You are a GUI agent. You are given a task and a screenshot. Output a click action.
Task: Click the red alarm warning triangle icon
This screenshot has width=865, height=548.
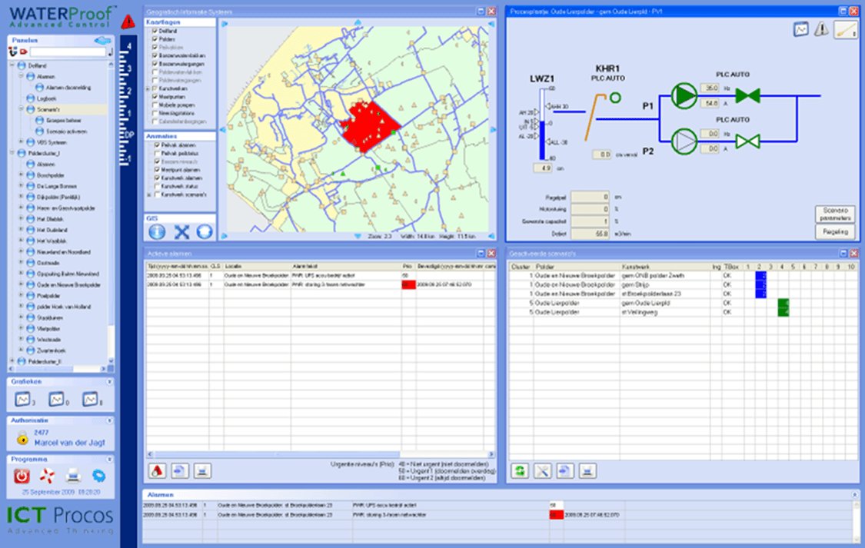coord(128,22)
